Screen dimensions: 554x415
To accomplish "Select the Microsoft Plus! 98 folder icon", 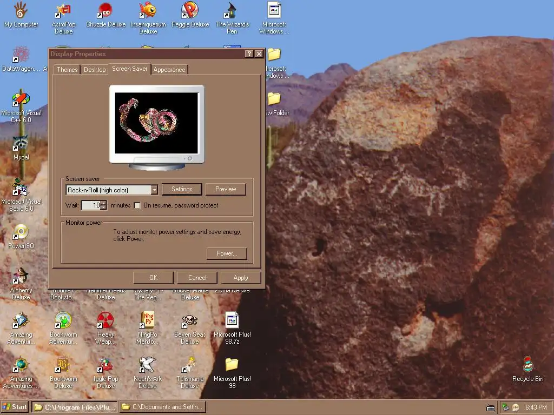I will click(232, 365).
